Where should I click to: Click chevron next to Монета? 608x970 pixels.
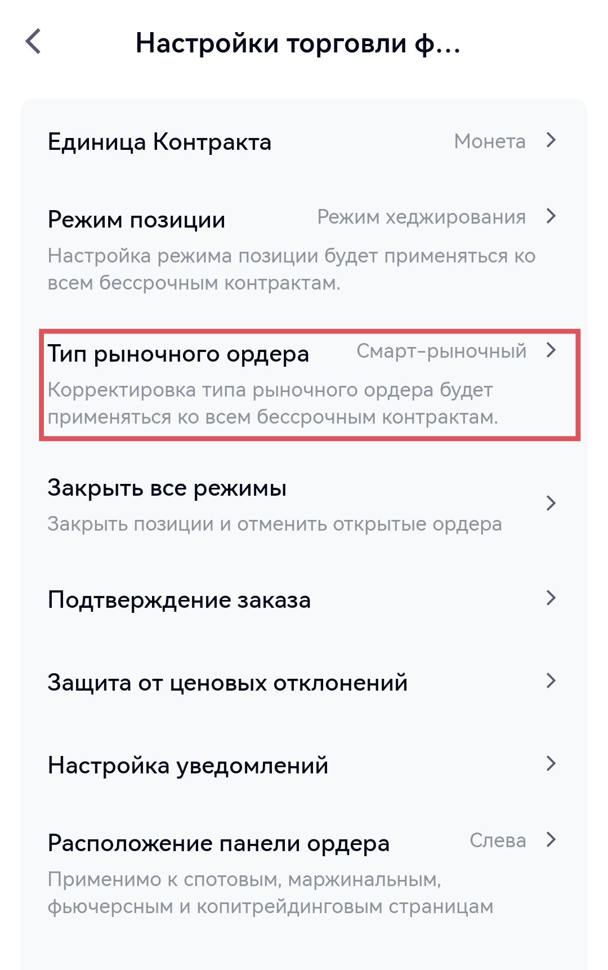(x=551, y=140)
